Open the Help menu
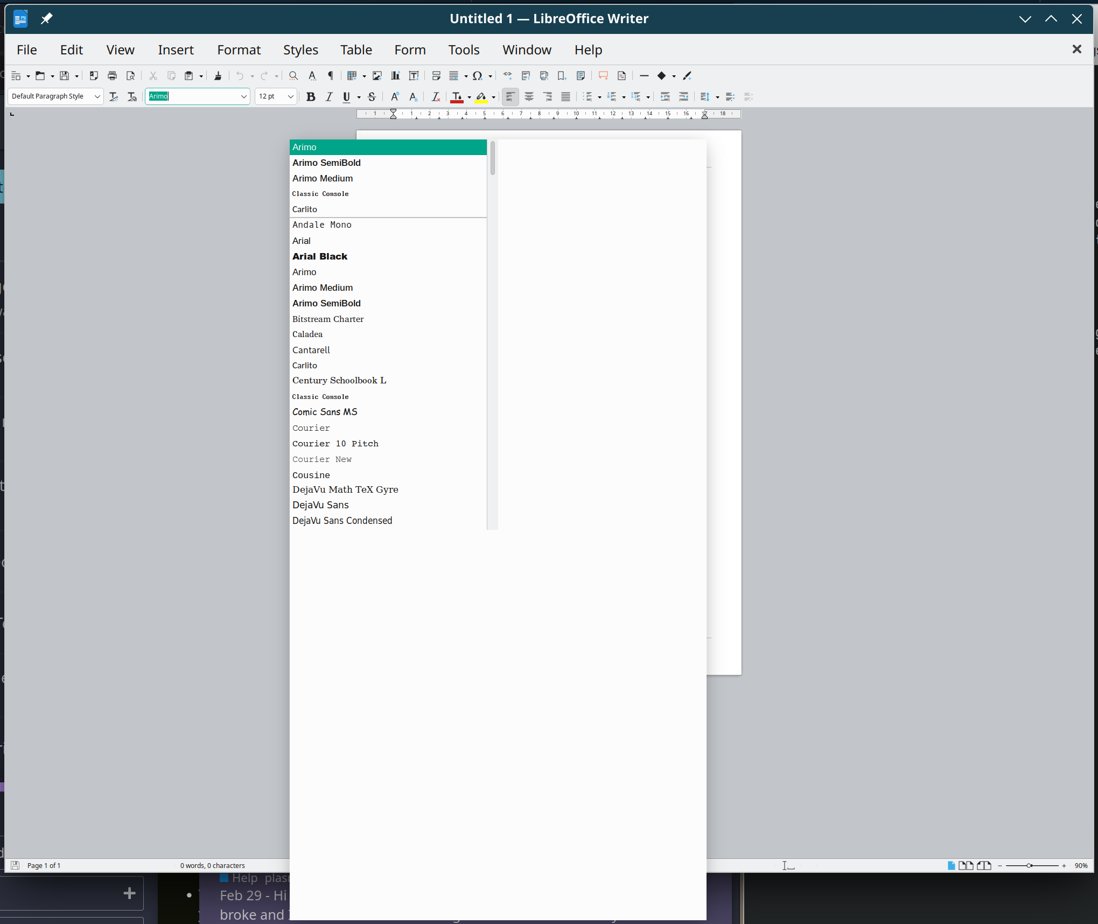 tap(588, 50)
